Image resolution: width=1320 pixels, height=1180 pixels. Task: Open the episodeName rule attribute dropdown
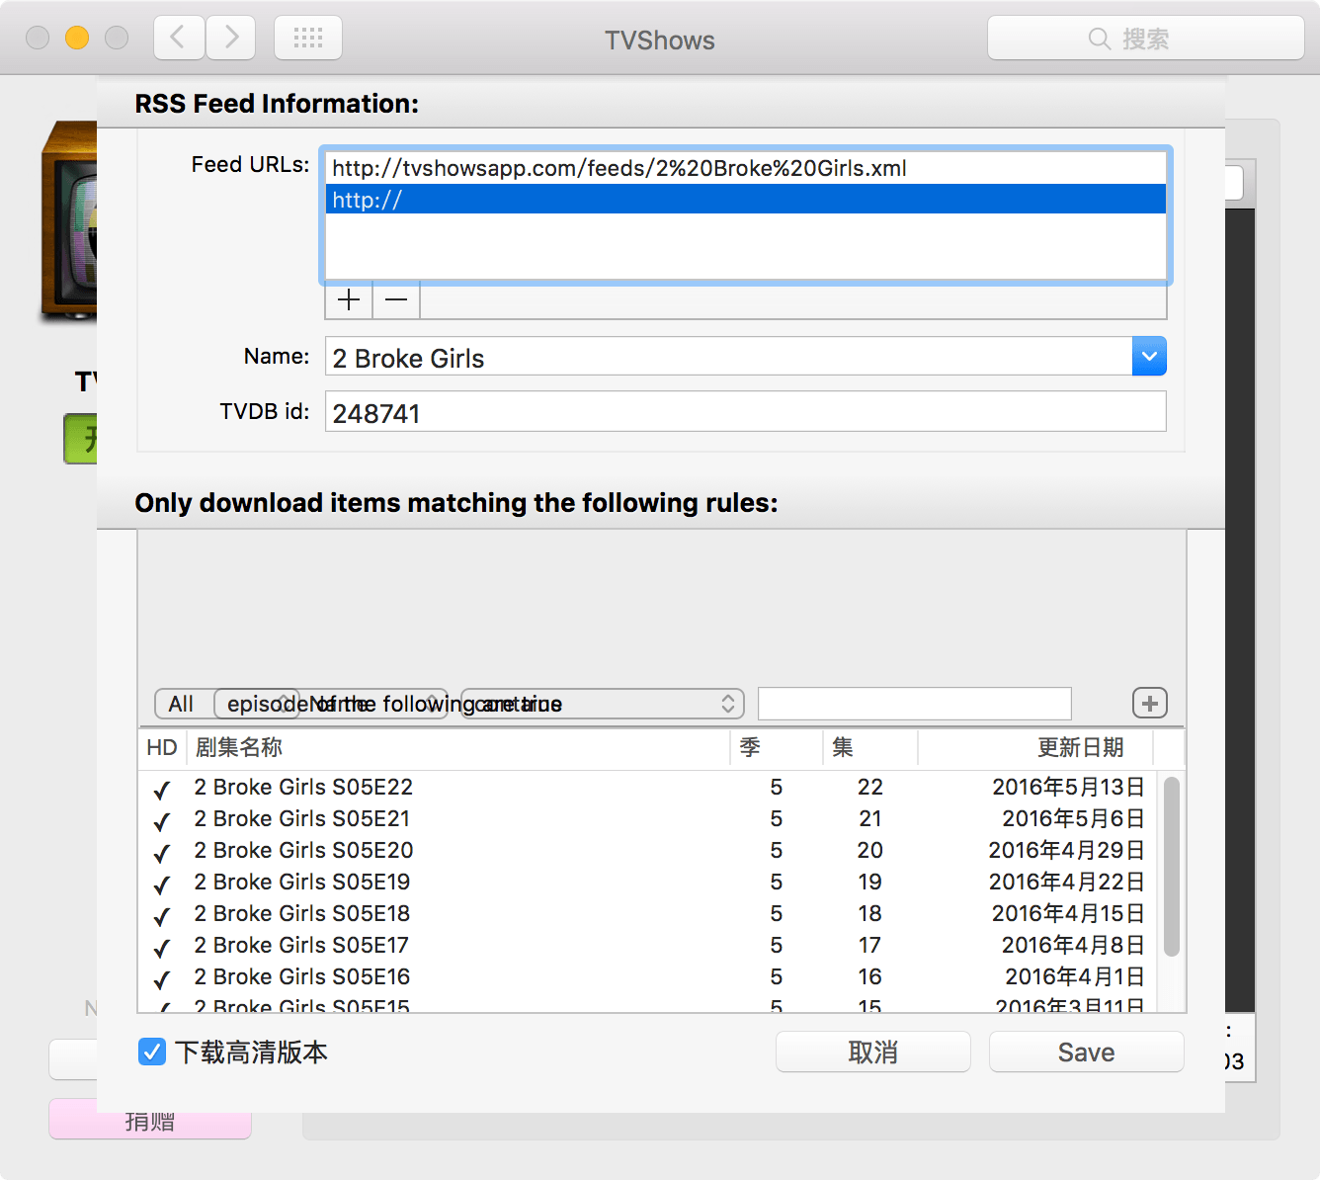[332, 704]
